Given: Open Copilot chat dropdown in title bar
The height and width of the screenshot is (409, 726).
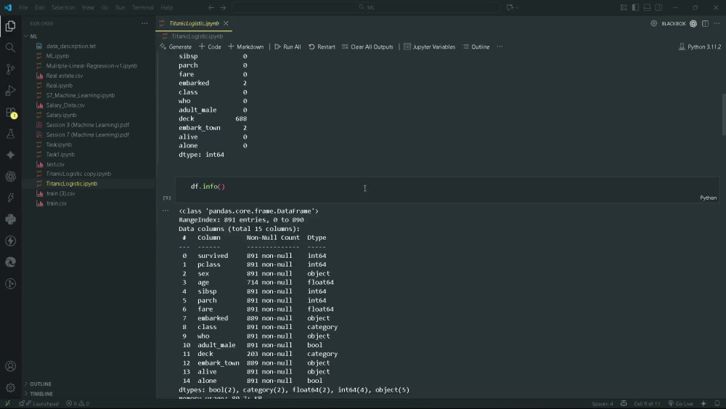Looking at the screenshot, I should coord(512,7).
